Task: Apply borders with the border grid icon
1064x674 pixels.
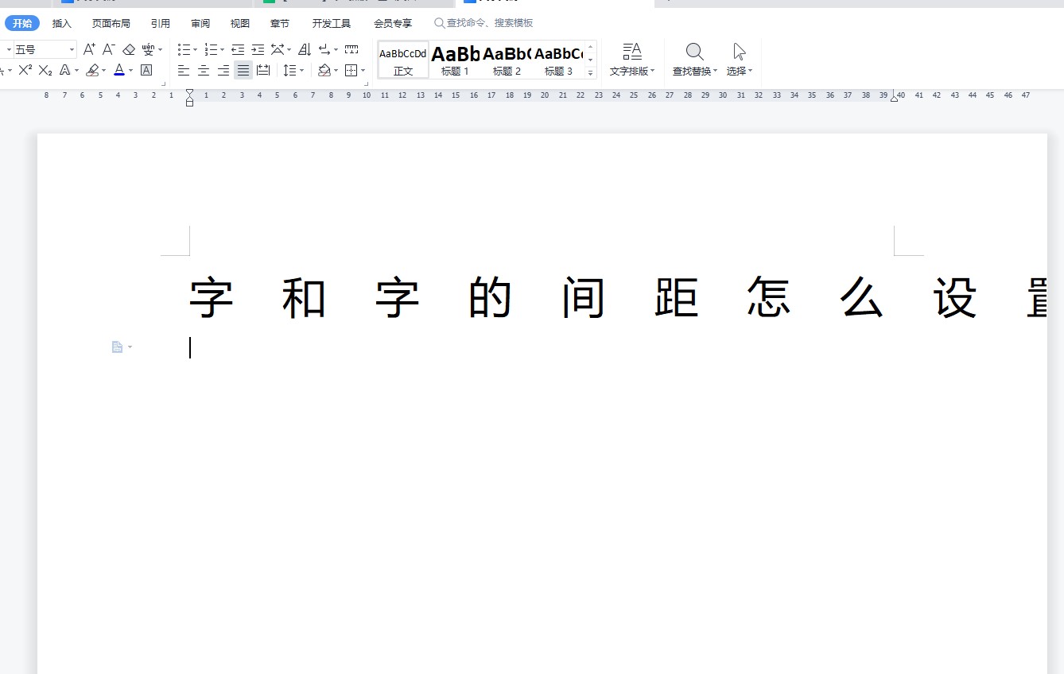Action: 351,70
